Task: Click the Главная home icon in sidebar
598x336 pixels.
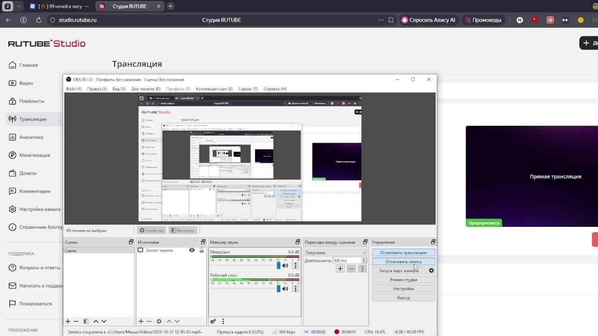Action: pos(13,65)
